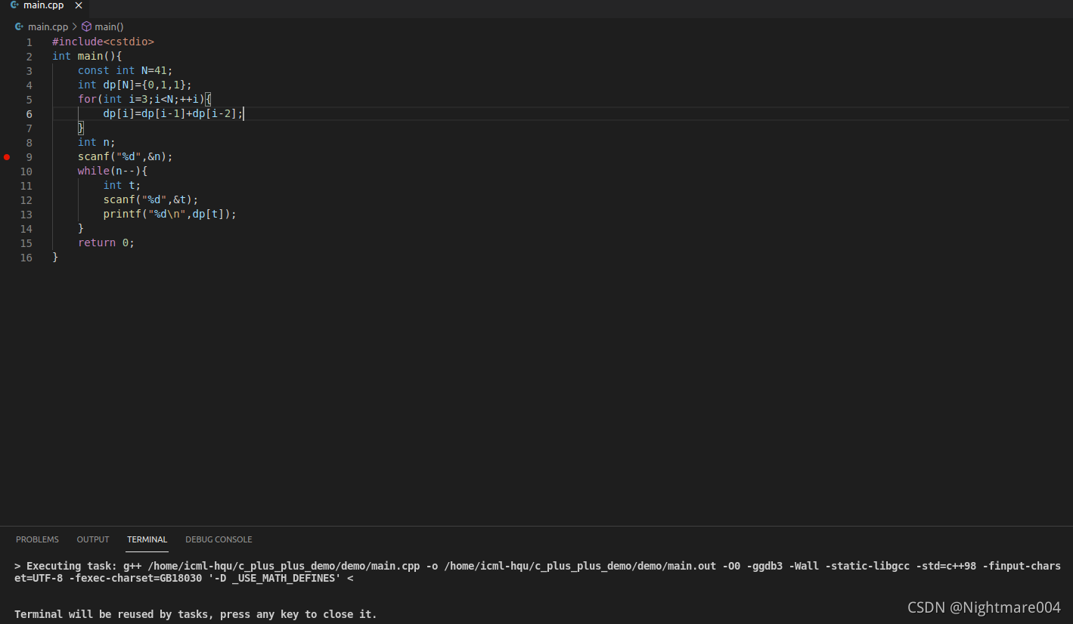Open the PROBLEMS panel tab

(x=37, y=539)
